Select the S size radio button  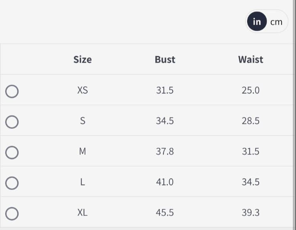click(x=12, y=122)
